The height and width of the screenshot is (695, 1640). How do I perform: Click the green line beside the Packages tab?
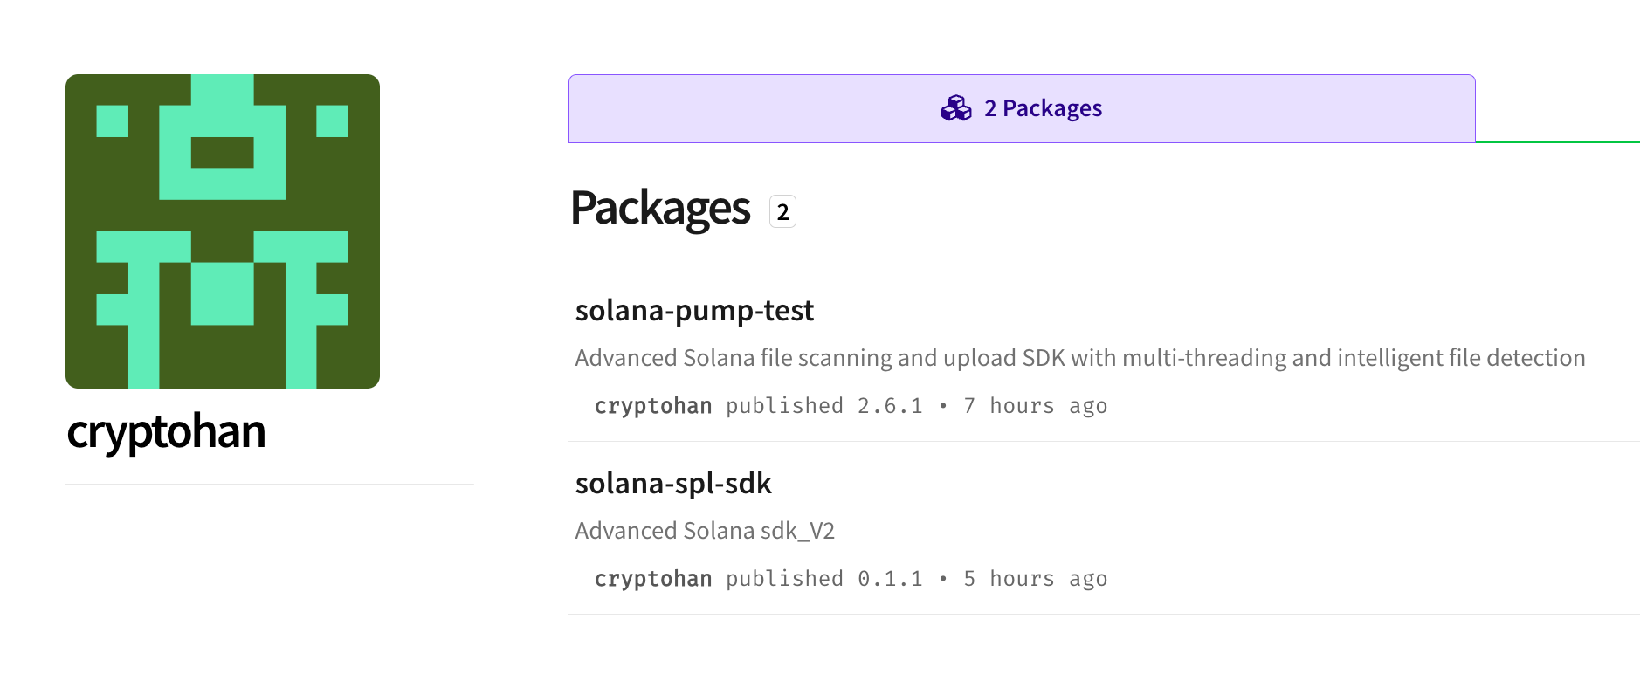click(x=1557, y=141)
